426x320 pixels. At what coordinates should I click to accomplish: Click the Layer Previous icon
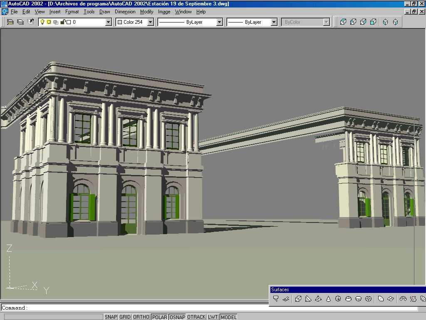pos(30,22)
